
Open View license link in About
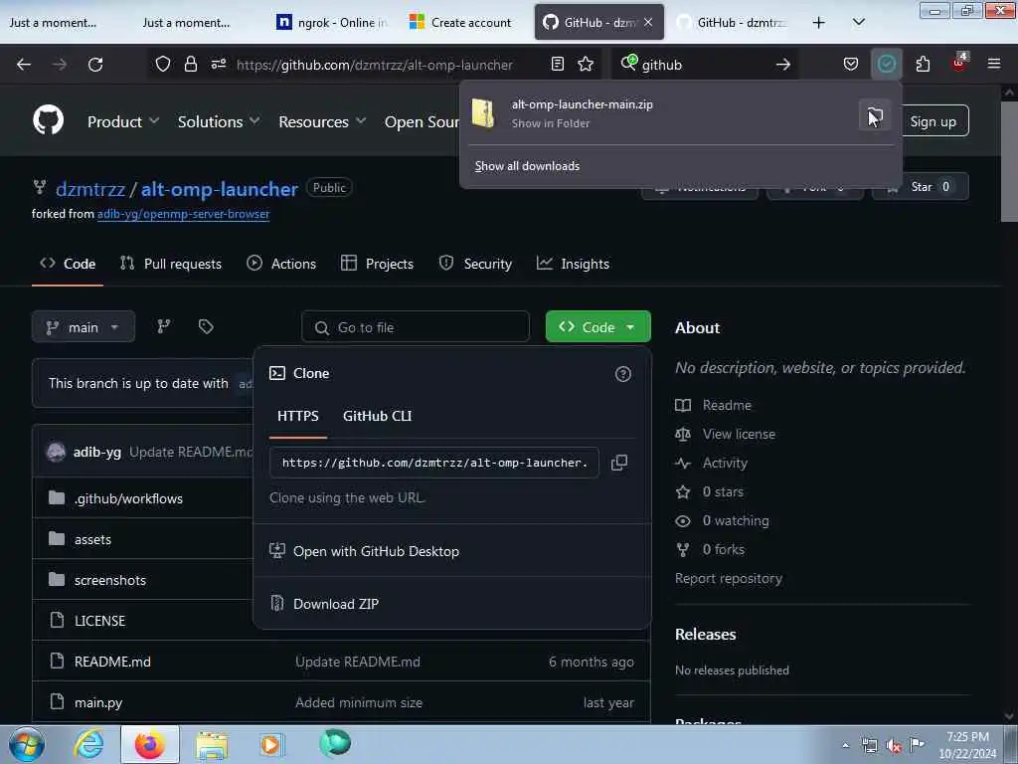click(739, 434)
